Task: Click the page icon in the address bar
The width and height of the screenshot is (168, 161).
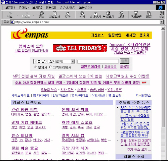Action: point(12,22)
